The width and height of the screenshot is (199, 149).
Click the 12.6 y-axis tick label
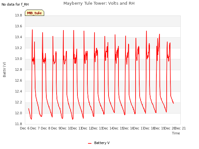[19, 81]
